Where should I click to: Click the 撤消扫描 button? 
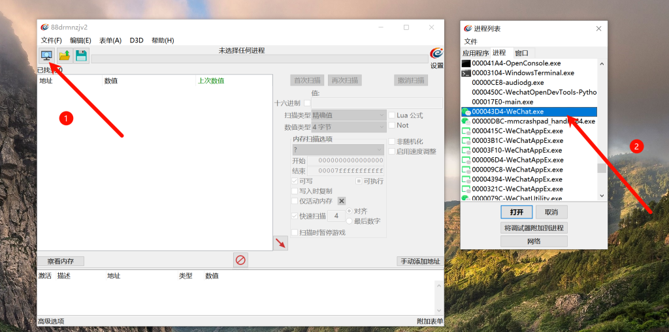[x=411, y=80]
